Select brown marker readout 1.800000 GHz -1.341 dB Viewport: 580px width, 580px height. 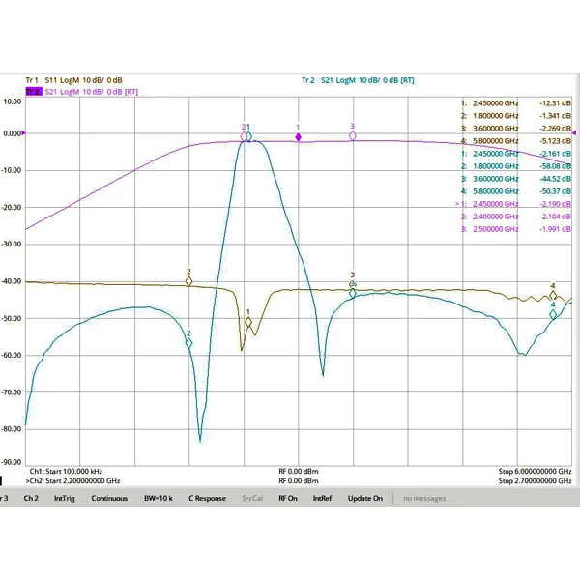tap(515, 116)
